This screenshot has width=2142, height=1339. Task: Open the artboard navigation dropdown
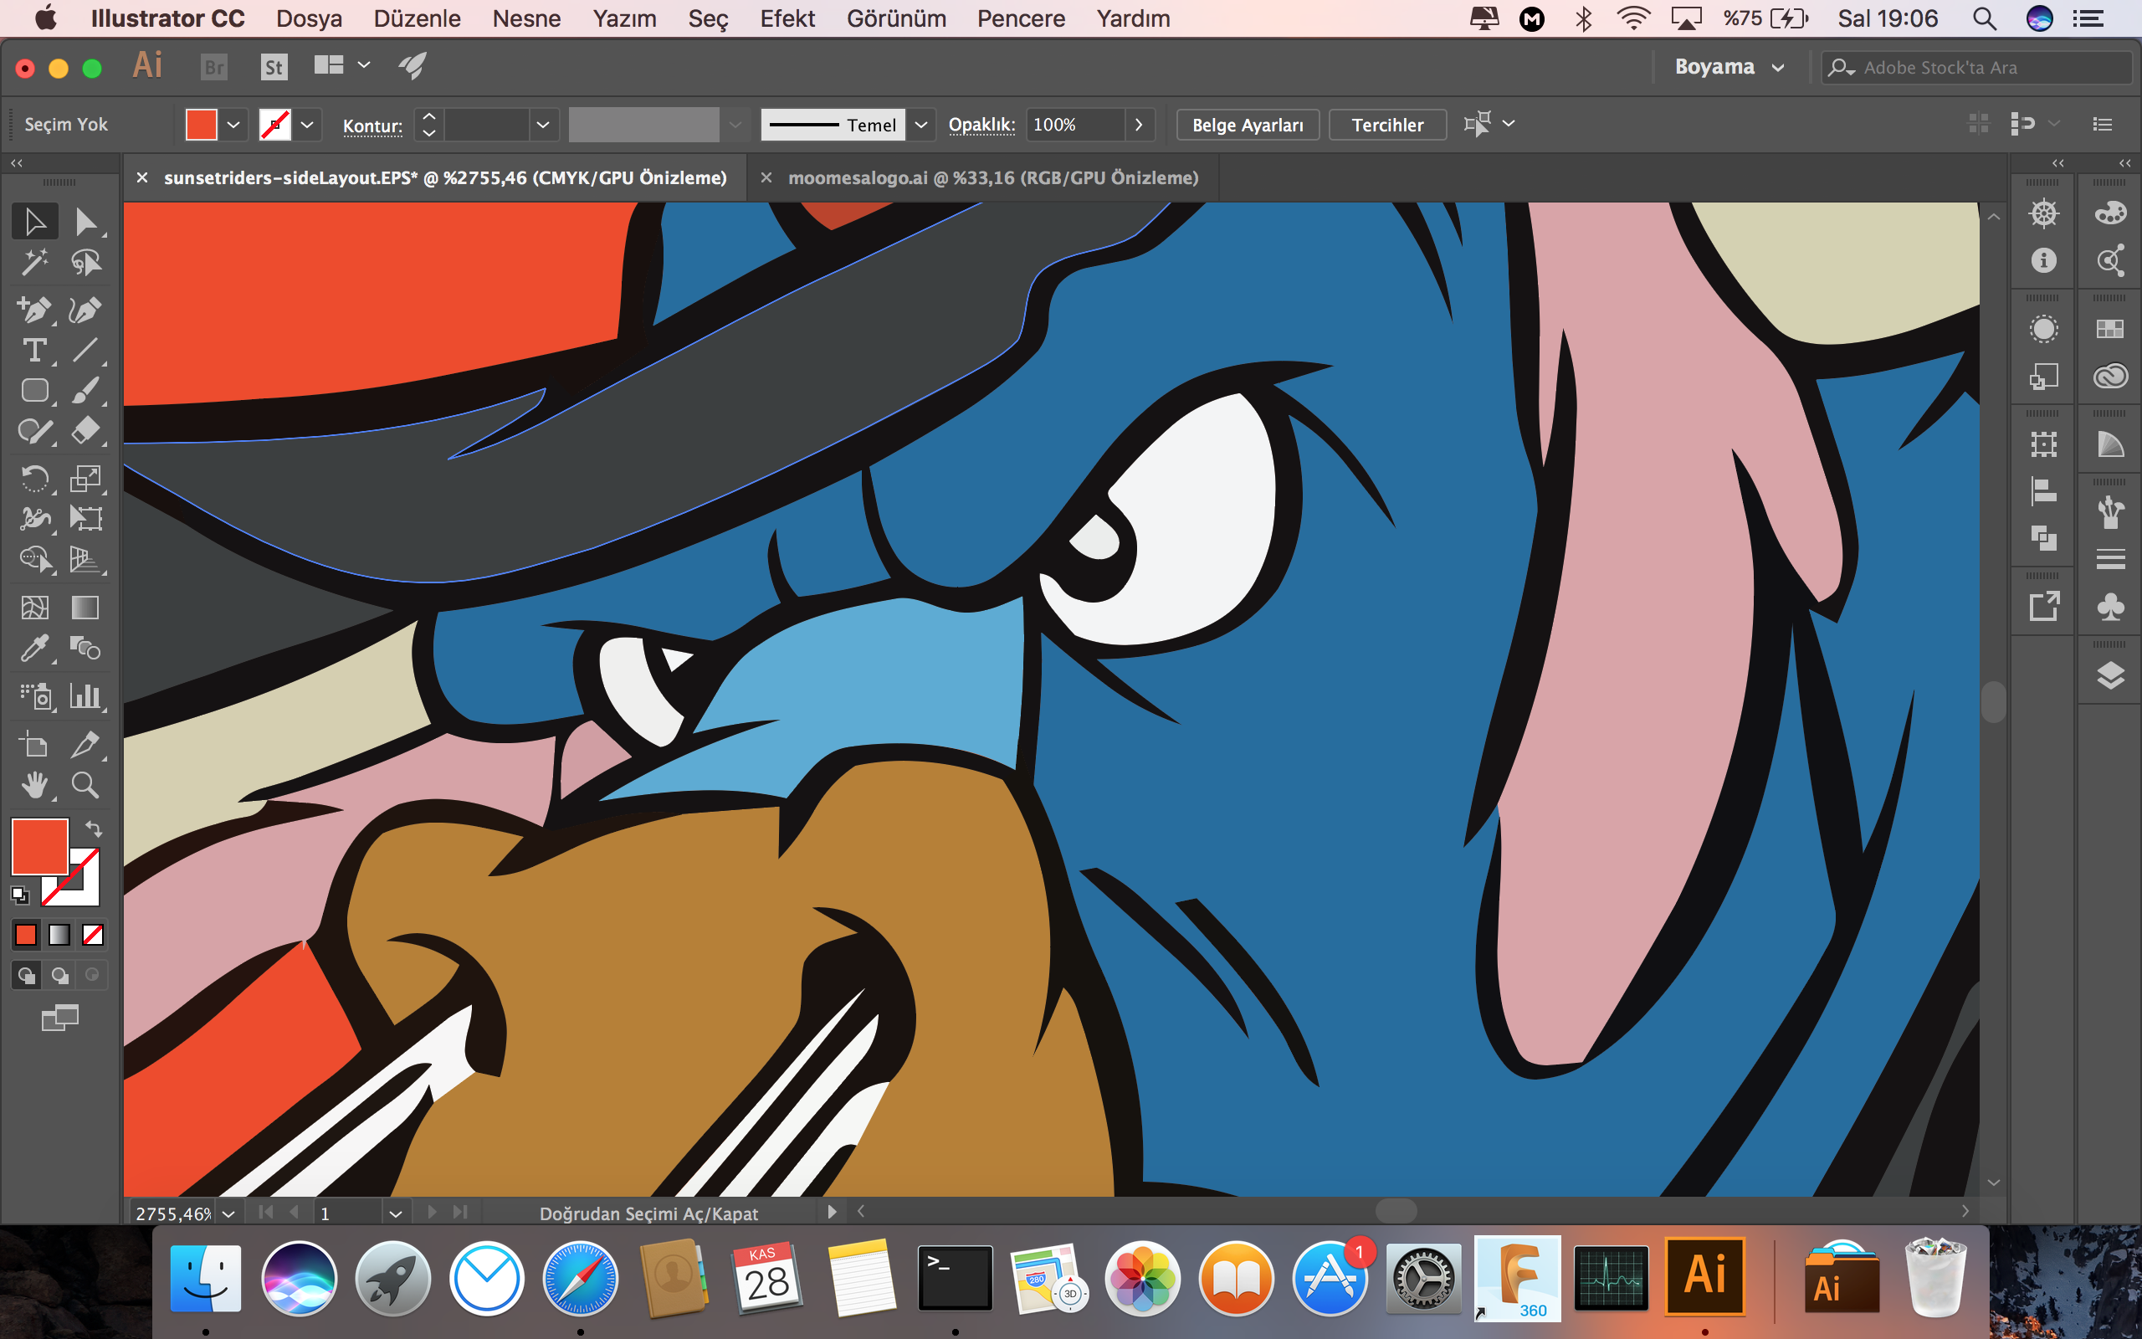click(x=396, y=1213)
